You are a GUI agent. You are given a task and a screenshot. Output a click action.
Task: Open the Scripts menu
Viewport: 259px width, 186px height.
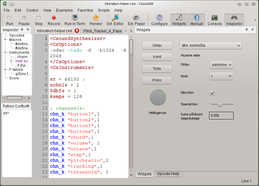pos(103,10)
